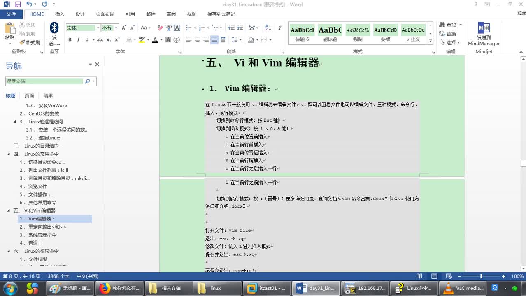Open the font size dropdown (小五)
The image size is (526, 296).
tap(116, 28)
